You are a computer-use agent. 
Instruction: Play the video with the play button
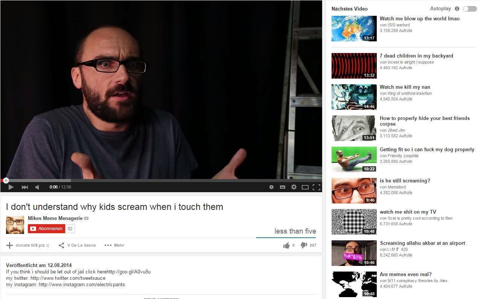[x=11, y=187]
